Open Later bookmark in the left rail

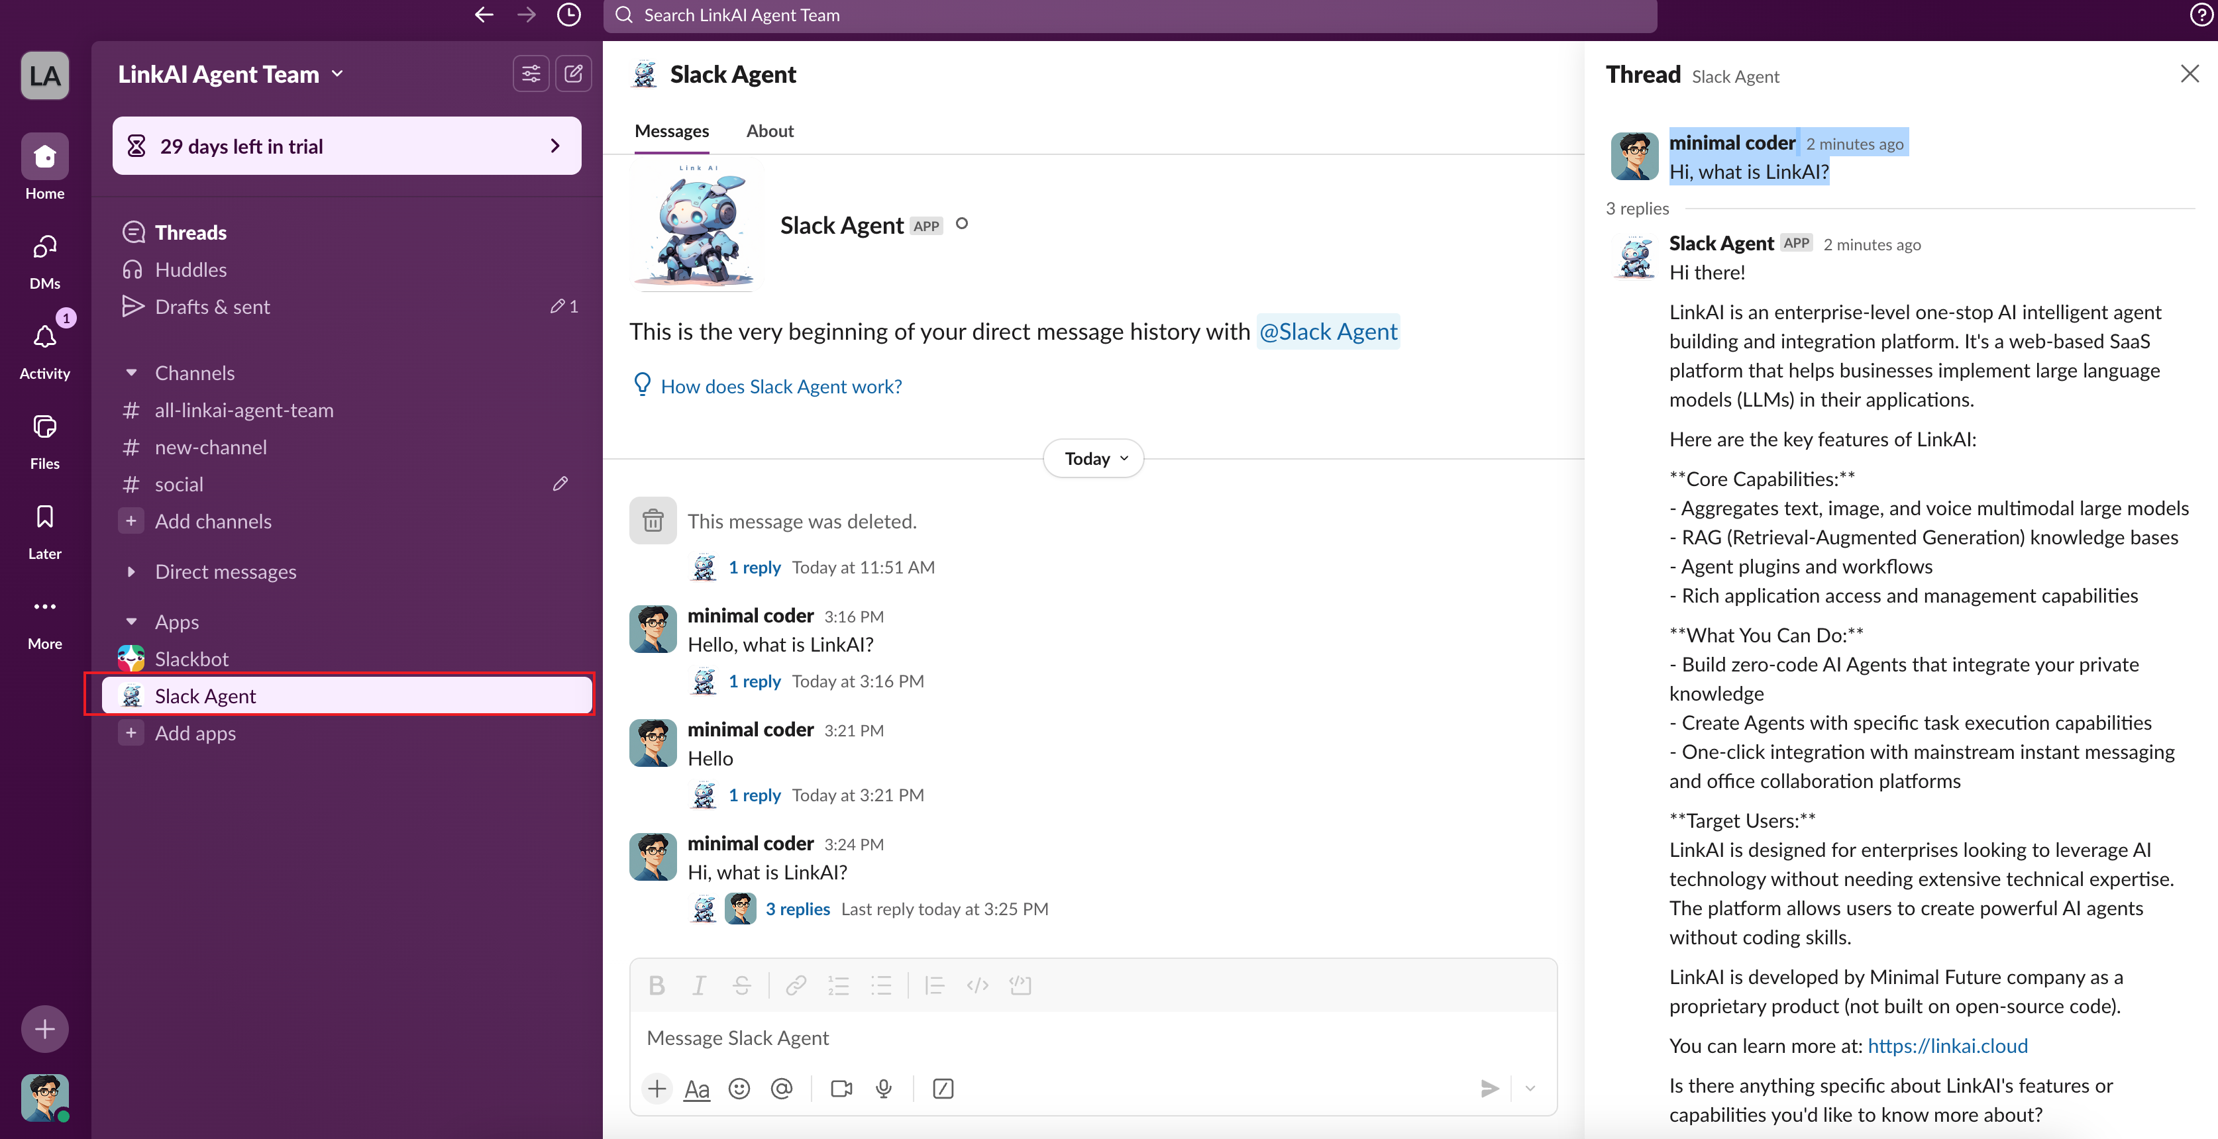45,532
